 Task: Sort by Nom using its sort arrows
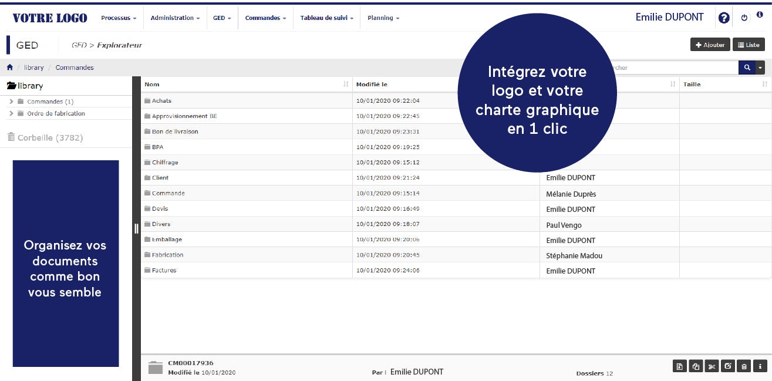[x=346, y=85]
